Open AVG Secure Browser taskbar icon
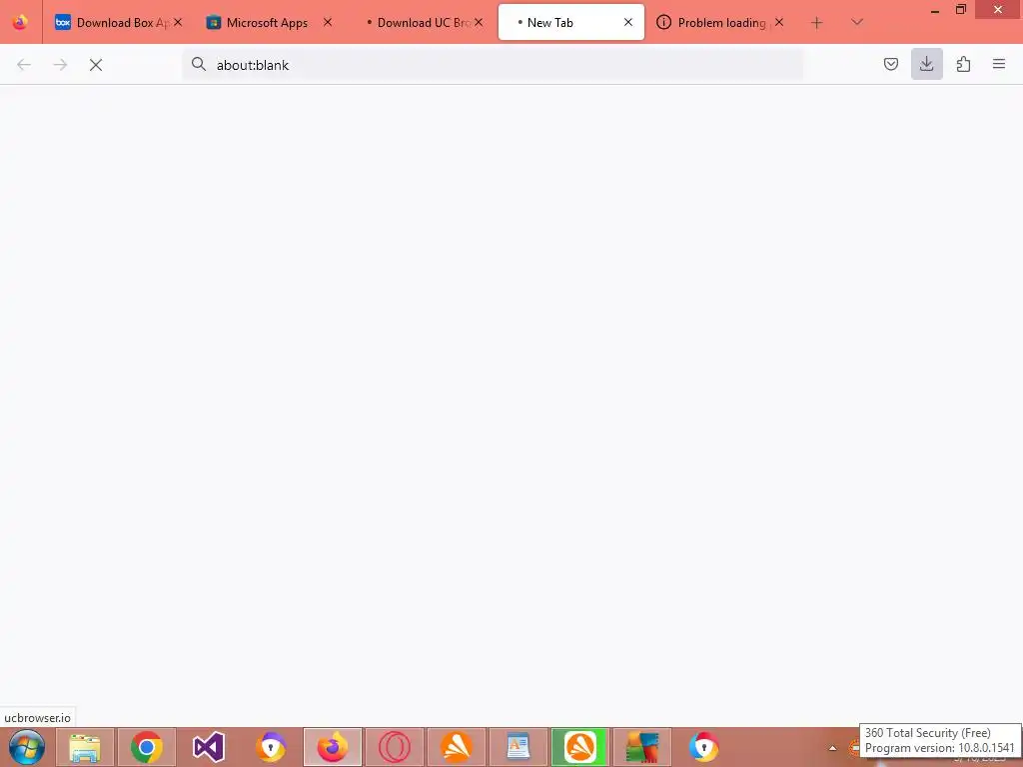The height and width of the screenshot is (767, 1023). [704, 747]
